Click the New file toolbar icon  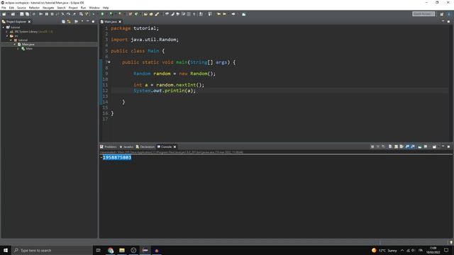pos(4,14)
